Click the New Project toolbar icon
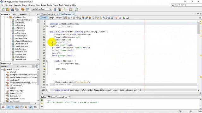 pyautogui.click(x=8, y=9)
